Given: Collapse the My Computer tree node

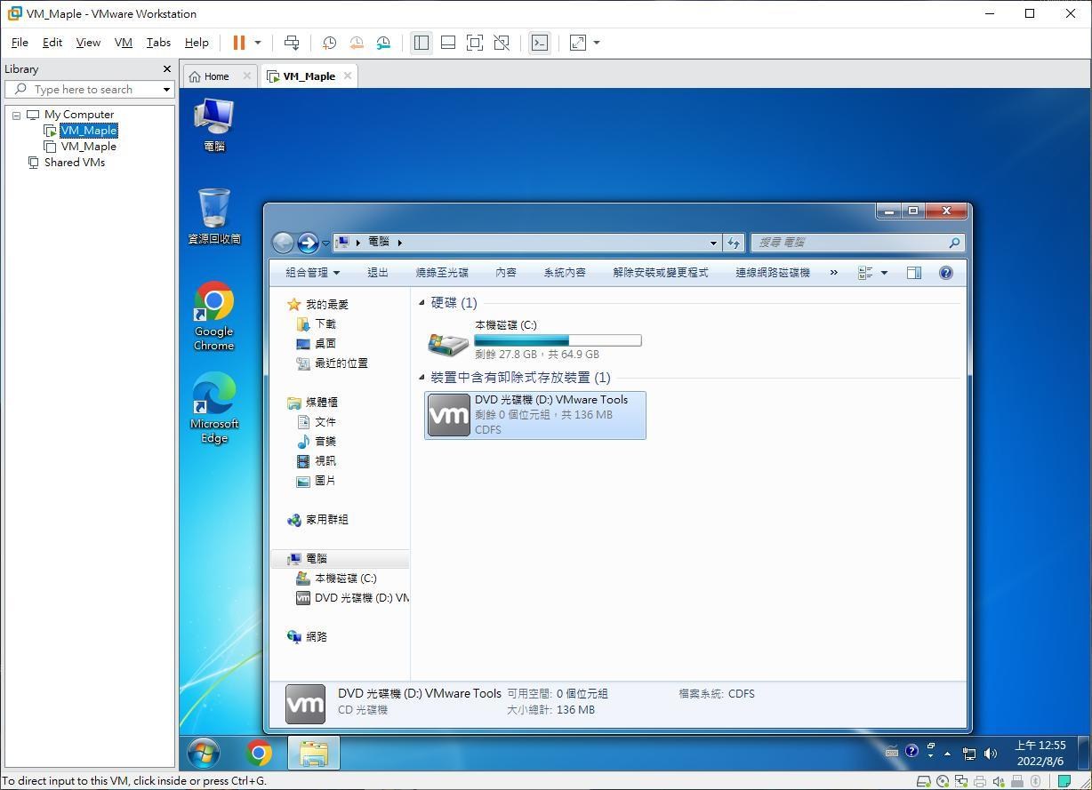Looking at the screenshot, I should [x=16, y=114].
